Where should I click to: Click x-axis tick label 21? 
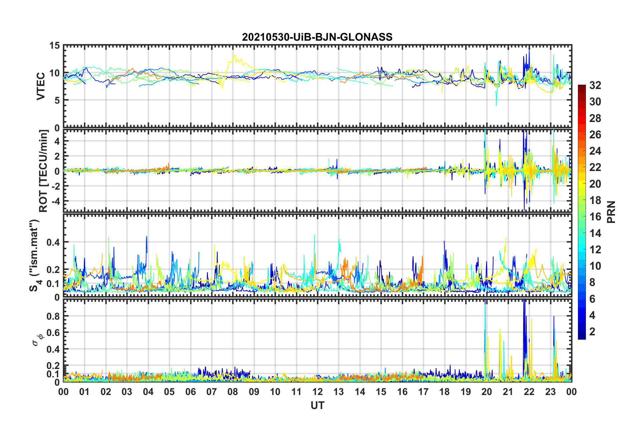coord(508,392)
